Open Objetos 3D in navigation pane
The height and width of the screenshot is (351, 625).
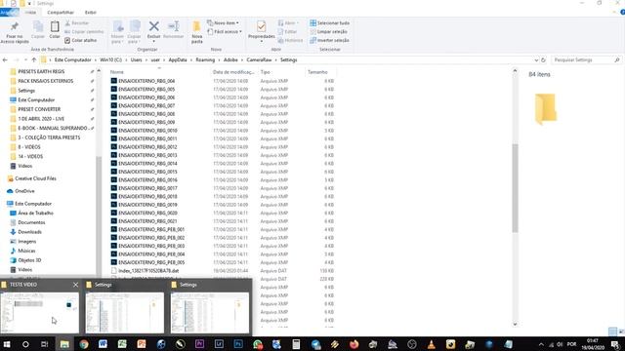pyautogui.click(x=29, y=260)
